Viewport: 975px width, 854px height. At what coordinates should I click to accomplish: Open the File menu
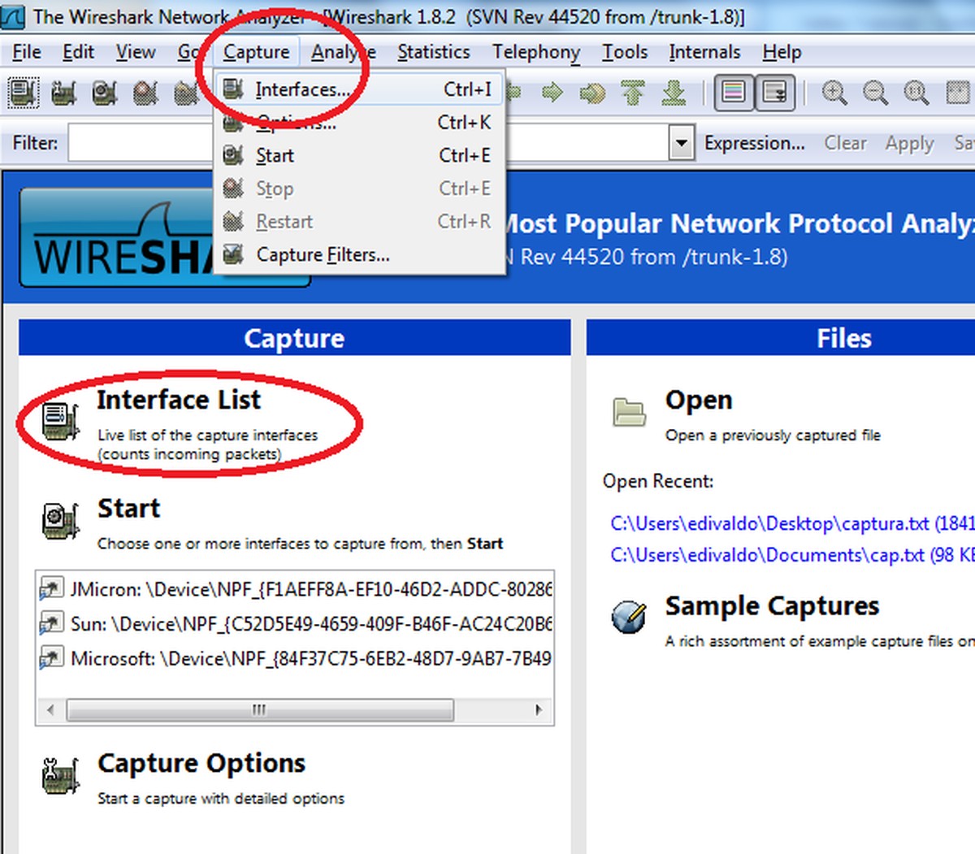click(27, 52)
